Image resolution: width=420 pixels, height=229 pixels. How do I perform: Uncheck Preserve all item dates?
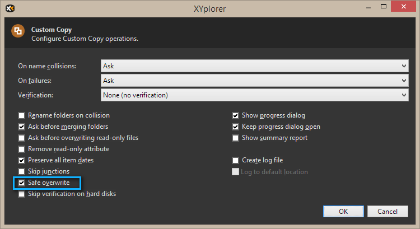pyautogui.click(x=21, y=161)
